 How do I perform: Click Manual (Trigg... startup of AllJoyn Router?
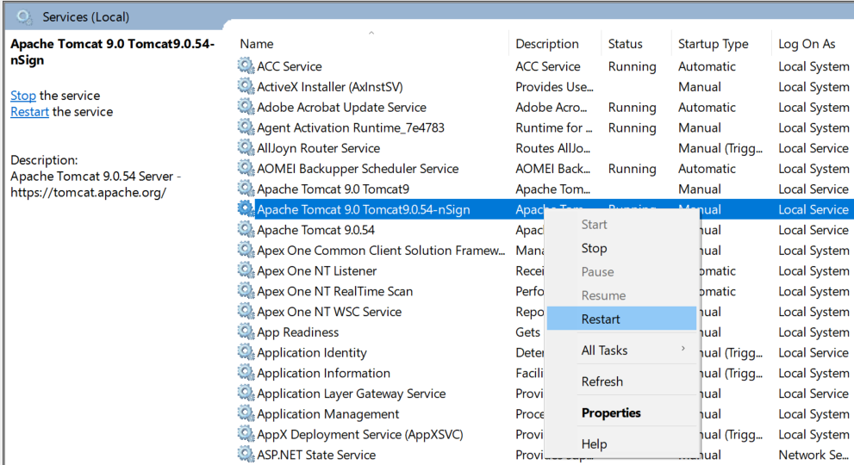[x=720, y=148]
